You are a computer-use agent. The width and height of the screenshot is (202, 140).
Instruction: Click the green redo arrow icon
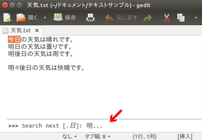click(x=148, y=18)
